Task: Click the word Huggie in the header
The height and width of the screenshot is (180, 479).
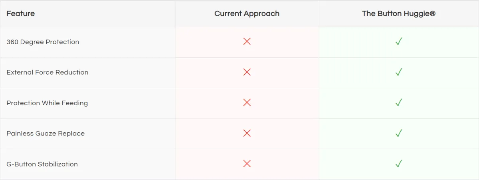Action: click(x=417, y=14)
